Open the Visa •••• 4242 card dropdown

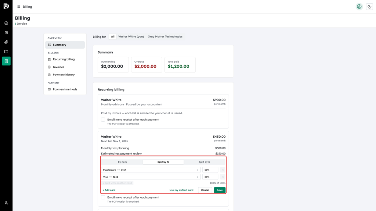(x=151, y=177)
